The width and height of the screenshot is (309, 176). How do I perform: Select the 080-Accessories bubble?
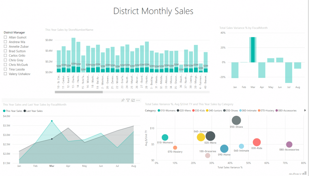(x=289, y=145)
